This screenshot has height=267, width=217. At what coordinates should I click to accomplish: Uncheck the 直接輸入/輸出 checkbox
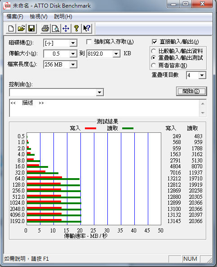pos(154,42)
